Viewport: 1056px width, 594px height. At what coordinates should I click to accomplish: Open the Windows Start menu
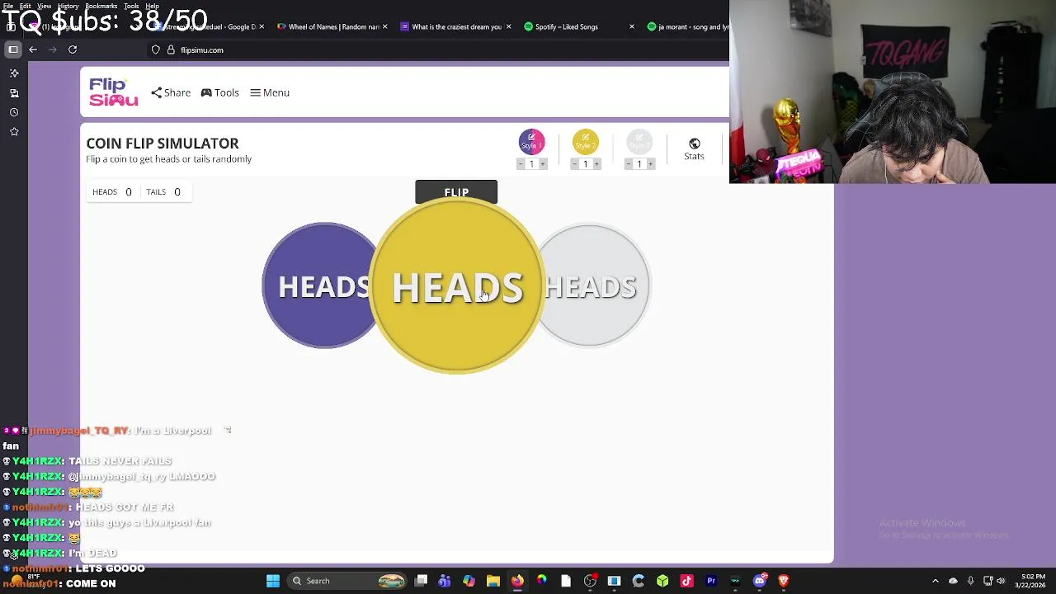point(272,581)
